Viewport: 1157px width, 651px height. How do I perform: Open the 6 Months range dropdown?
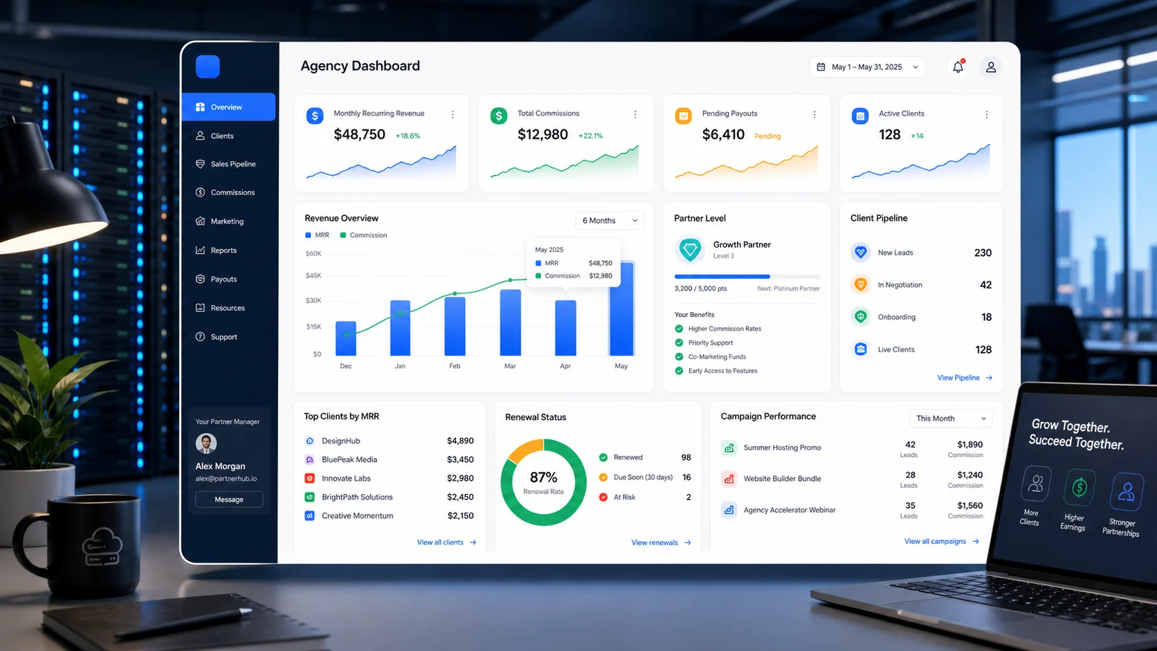pyautogui.click(x=610, y=221)
